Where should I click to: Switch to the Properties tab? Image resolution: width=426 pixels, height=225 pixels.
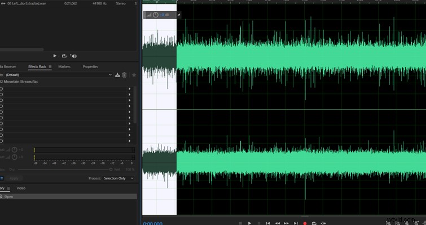click(x=90, y=66)
